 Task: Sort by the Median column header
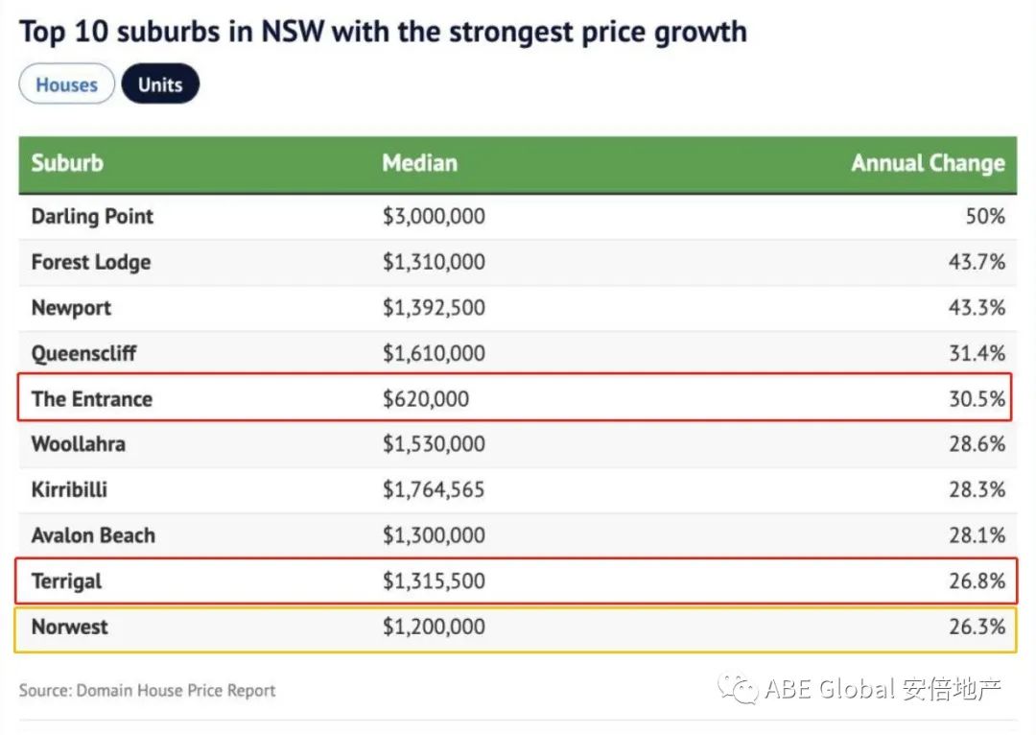coord(419,162)
